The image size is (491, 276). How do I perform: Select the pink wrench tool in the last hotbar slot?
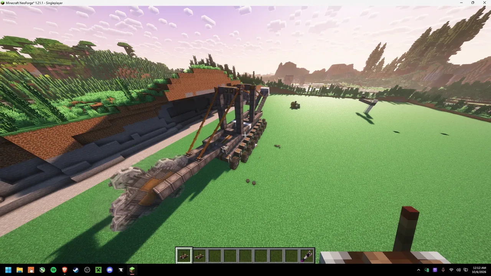tap(306, 255)
